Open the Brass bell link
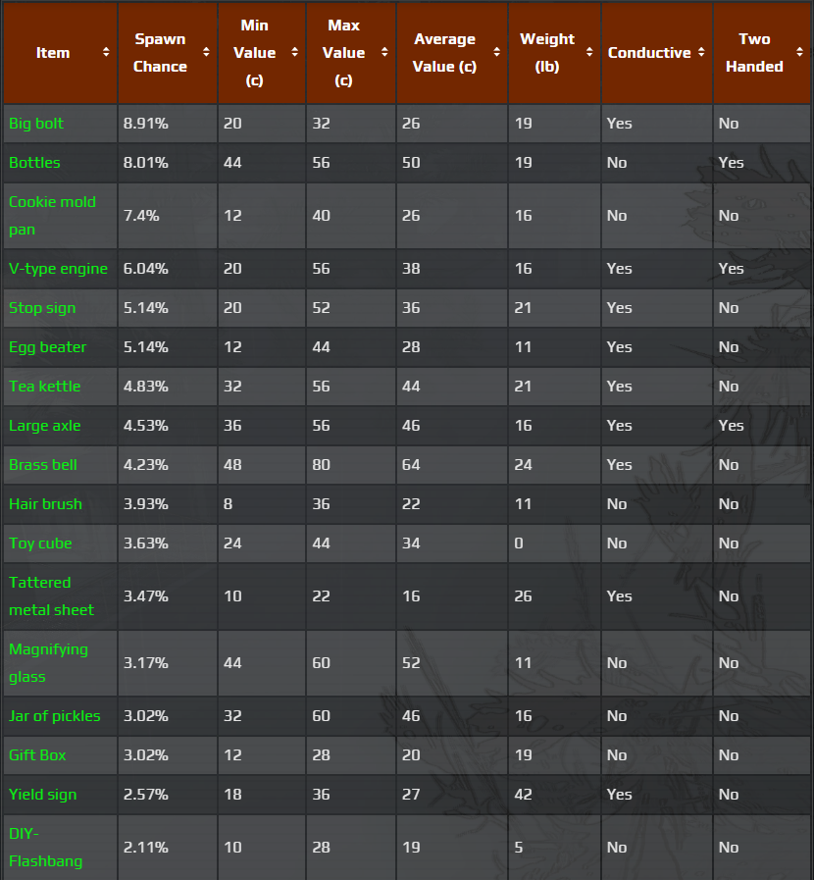 point(43,465)
